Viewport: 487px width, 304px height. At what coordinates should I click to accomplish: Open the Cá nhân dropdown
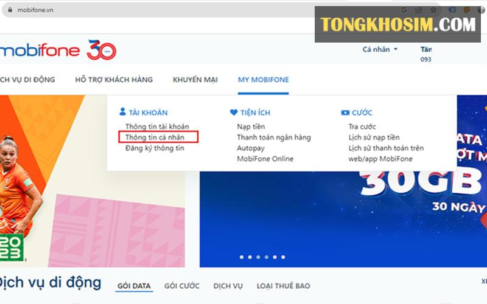click(x=380, y=49)
